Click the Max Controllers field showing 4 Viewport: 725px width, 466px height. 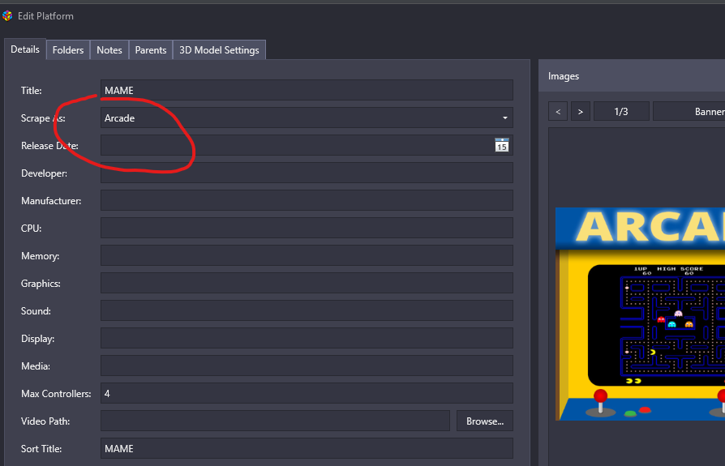307,394
